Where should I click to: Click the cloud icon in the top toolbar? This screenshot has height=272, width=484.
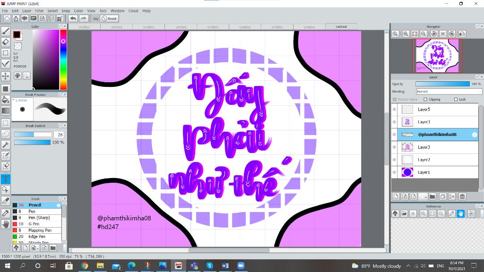coord(7,18)
